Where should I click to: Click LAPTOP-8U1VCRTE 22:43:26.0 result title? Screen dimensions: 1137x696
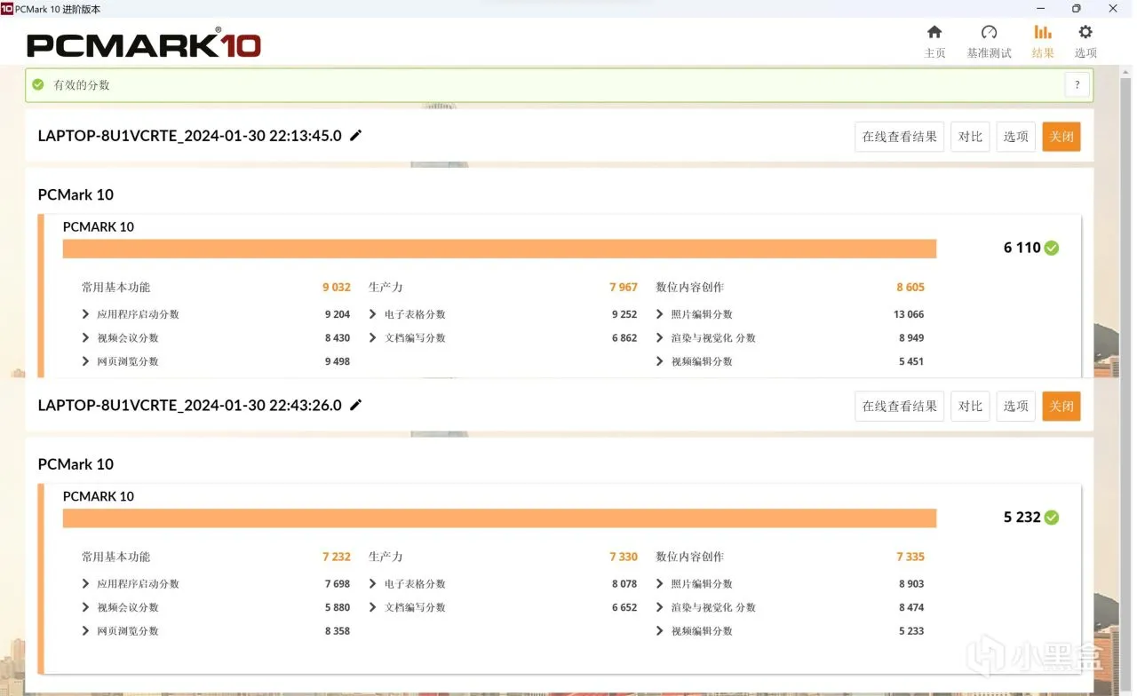tap(189, 405)
